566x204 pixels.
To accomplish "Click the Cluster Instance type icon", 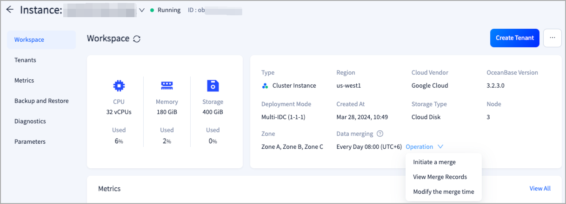I will coord(265,86).
